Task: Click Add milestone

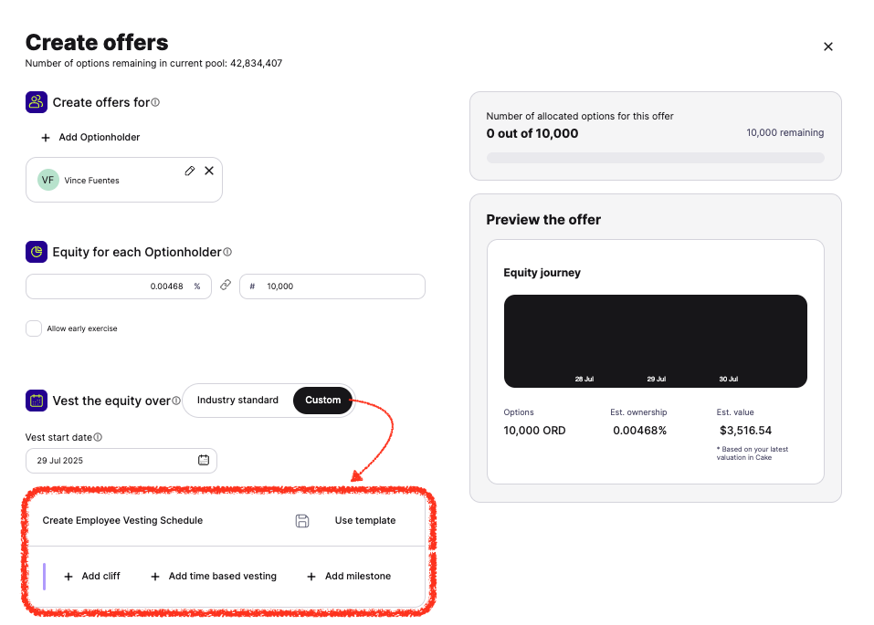Action: 349,576
